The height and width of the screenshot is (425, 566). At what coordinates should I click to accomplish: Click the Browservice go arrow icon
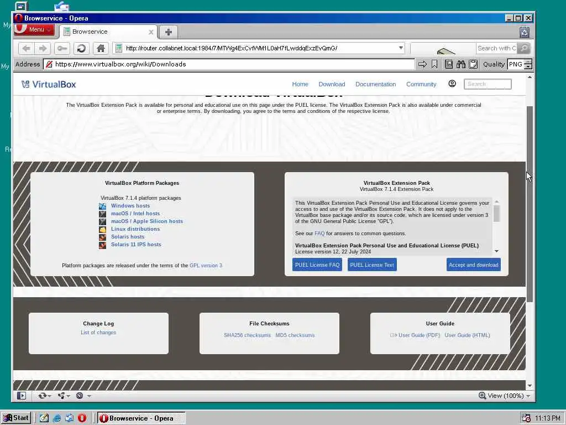point(422,64)
